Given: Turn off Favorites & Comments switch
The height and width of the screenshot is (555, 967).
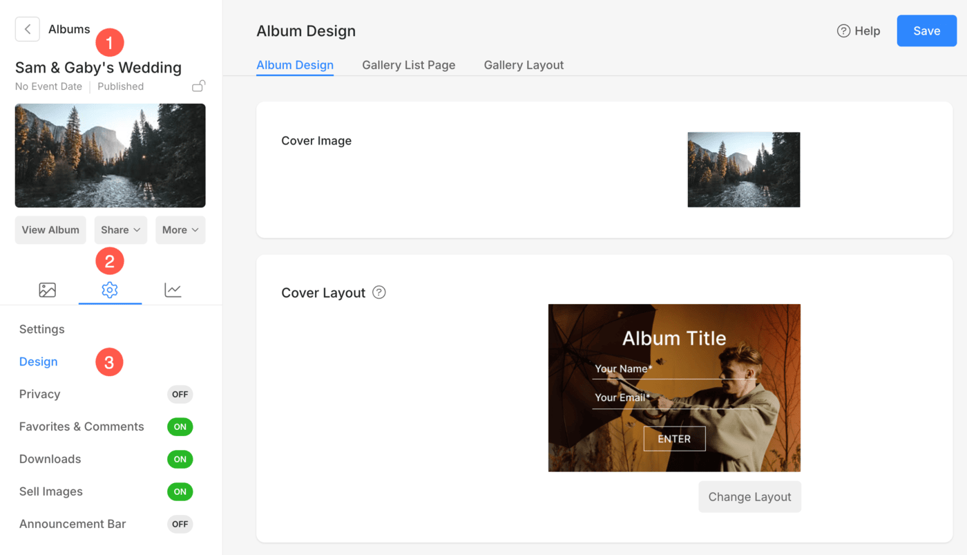Looking at the screenshot, I should [180, 426].
